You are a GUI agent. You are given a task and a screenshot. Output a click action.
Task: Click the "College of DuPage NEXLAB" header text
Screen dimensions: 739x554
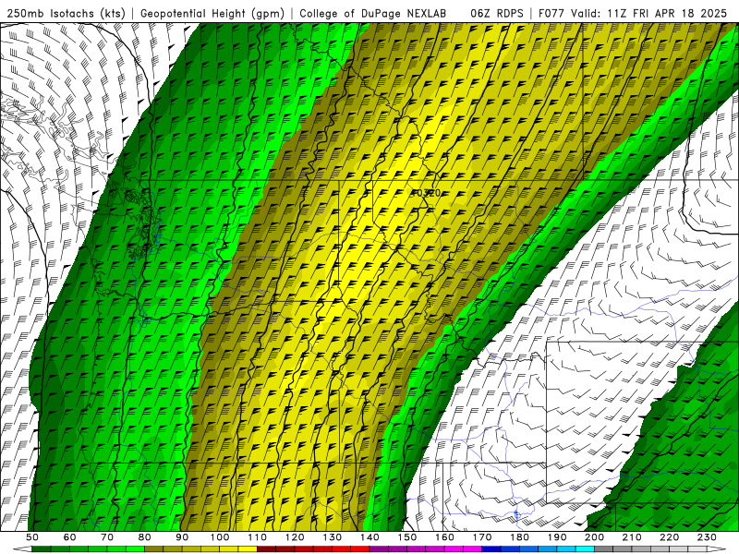click(x=373, y=13)
